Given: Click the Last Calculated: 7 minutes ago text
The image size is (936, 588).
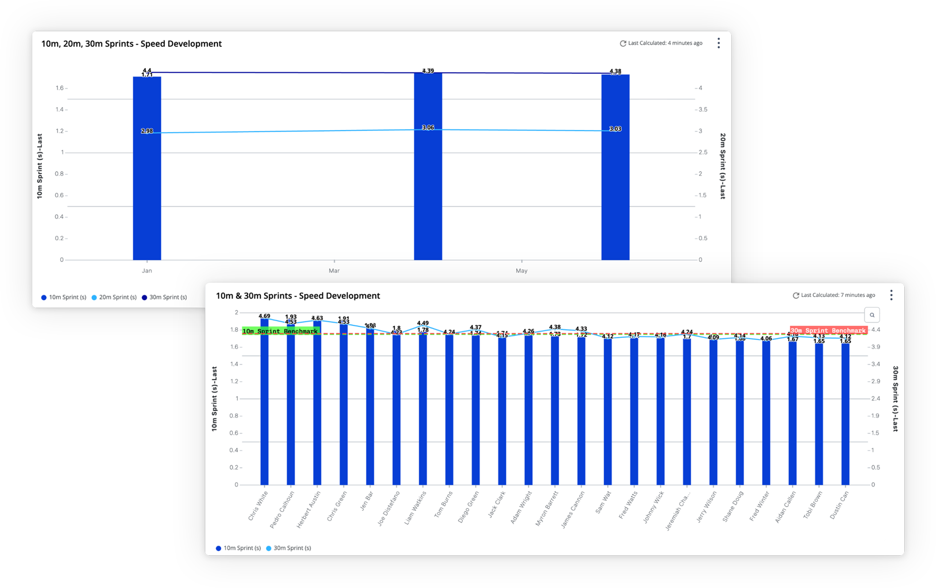Looking at the screenshot, I should pos(838,295).
